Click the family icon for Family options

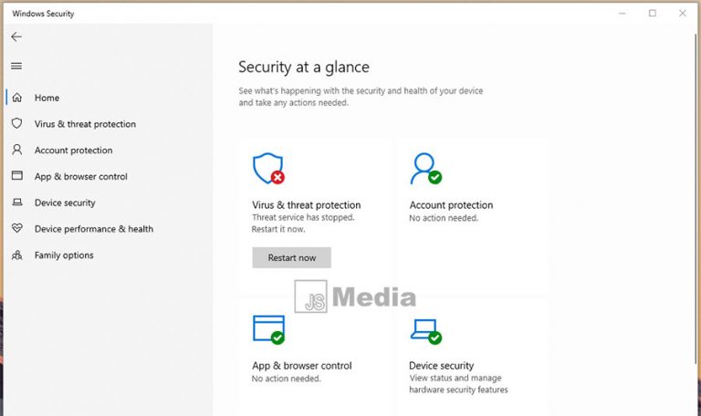click(17, 255)
